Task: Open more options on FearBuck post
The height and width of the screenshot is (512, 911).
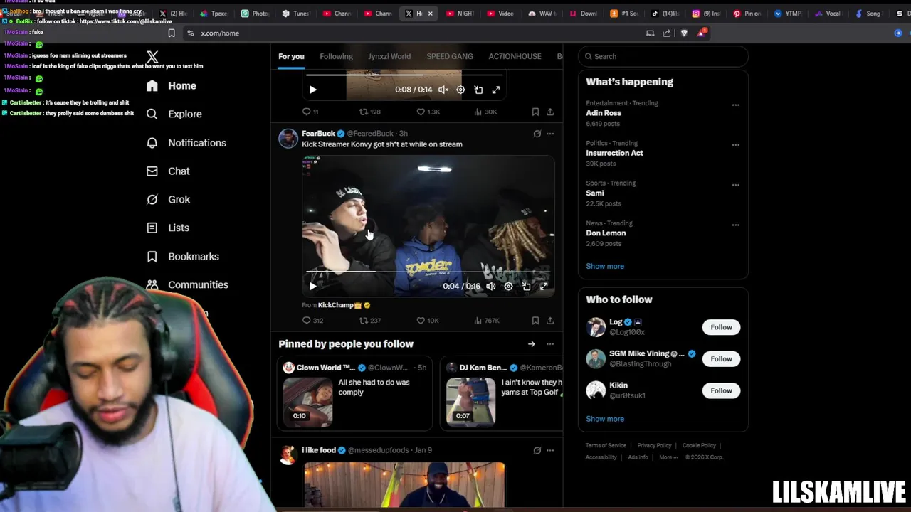Action: point(550,134)
